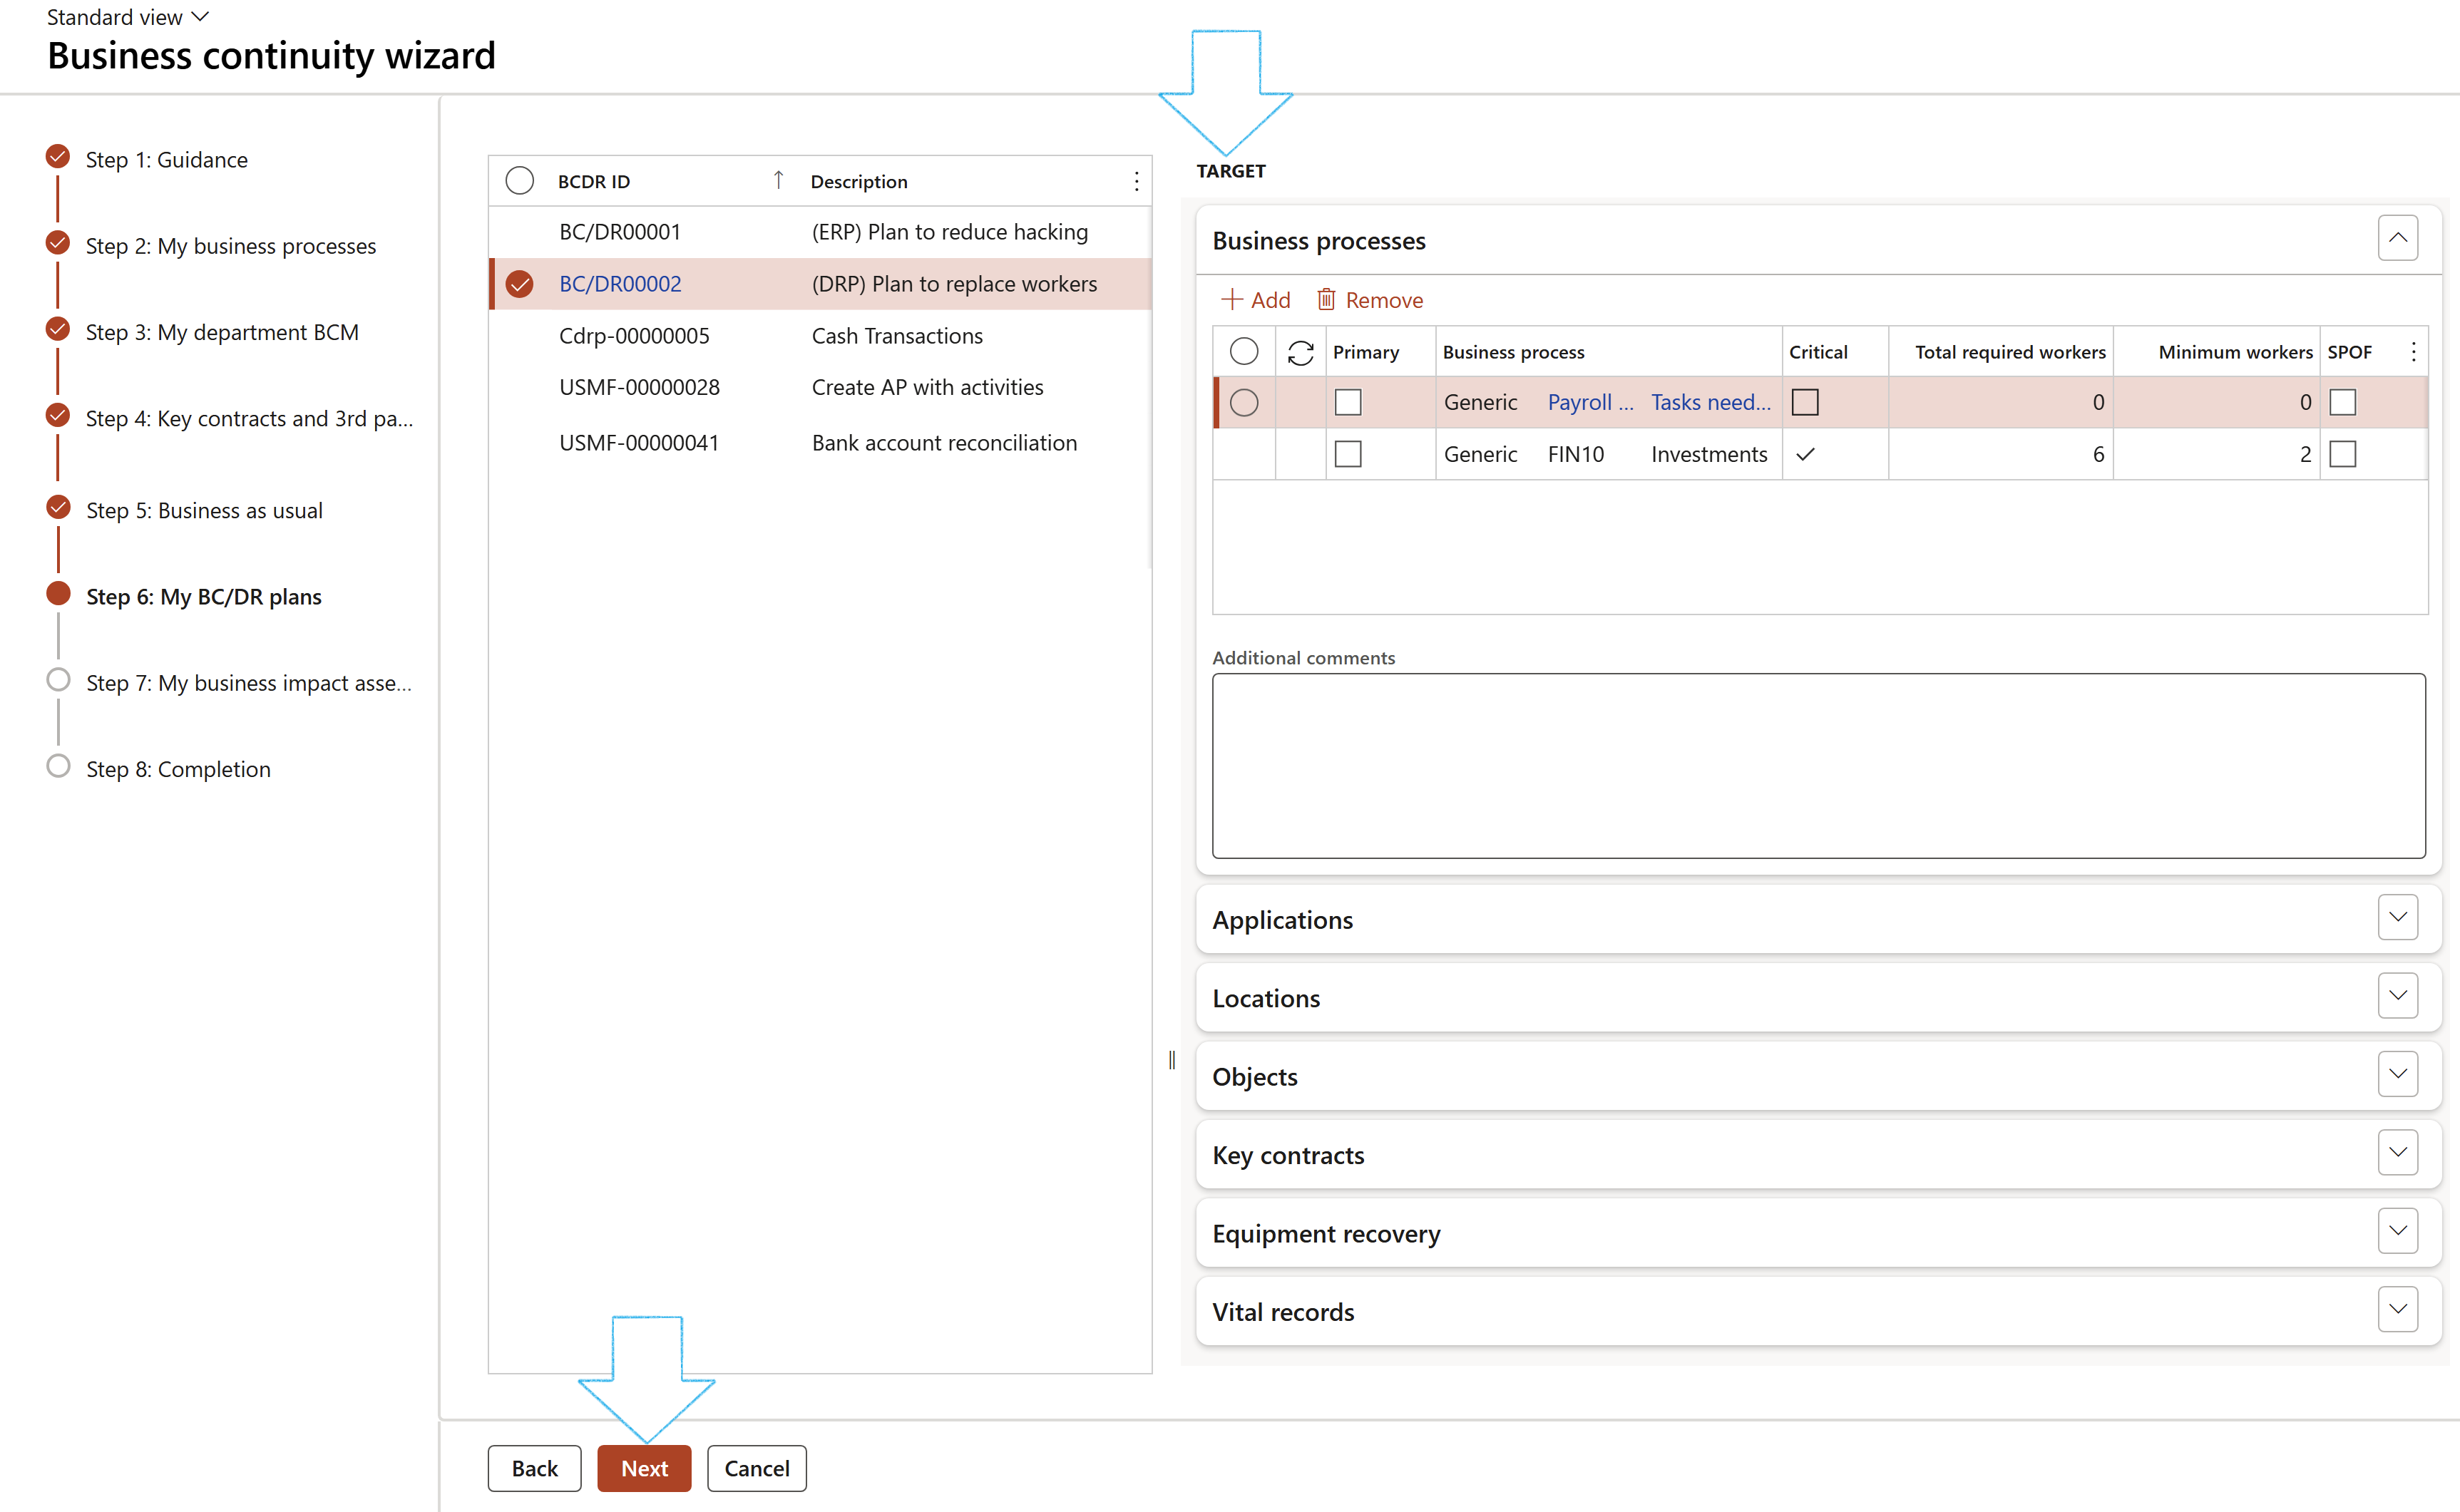Open BCDR list column options menu
2460x1512 pixels.
tap(1136, 181)
